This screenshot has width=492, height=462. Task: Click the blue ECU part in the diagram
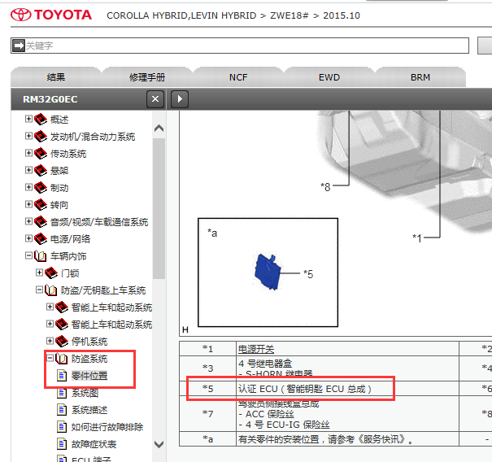pyautogui.click(x=268, y=272)
